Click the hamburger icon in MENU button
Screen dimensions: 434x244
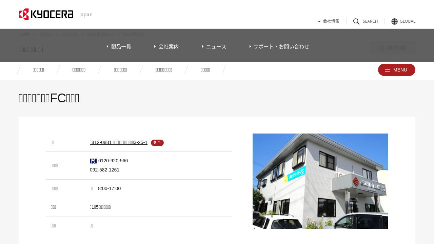click(x=387, y=70)
